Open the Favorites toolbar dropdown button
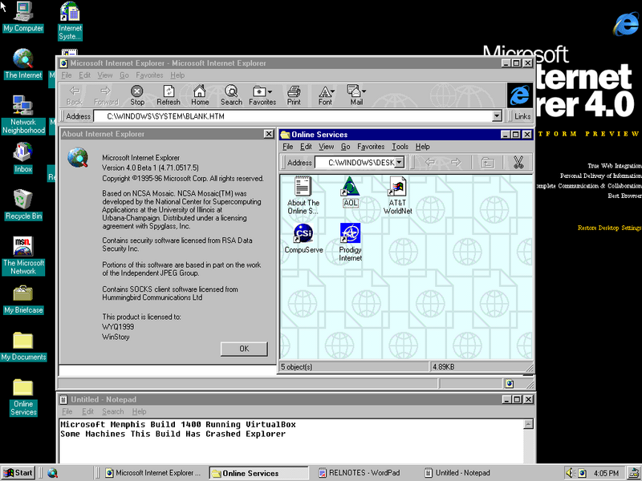Screen dimensions: 642x481 click(x=262, y=95)
